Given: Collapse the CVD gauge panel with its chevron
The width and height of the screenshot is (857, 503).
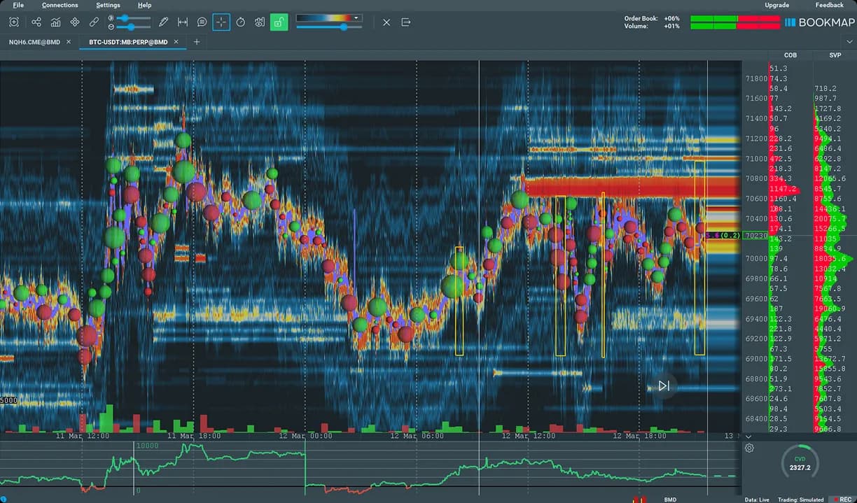Looking at the screenshot, I should (x=748, y=437).
